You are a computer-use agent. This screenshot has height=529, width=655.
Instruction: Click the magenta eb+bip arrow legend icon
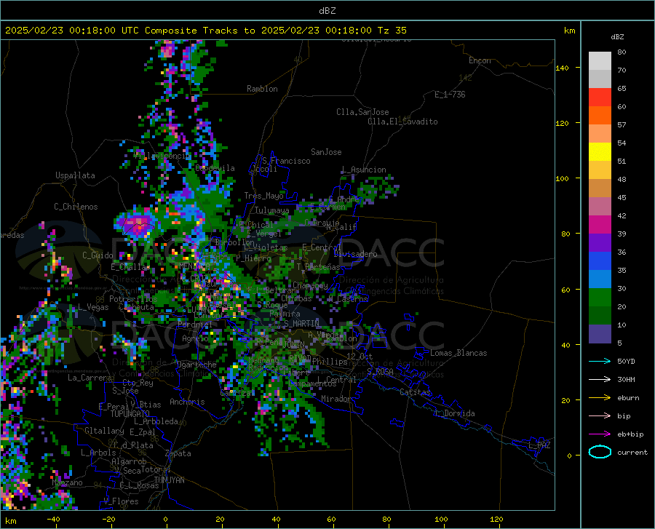click(x=600, y=434)
